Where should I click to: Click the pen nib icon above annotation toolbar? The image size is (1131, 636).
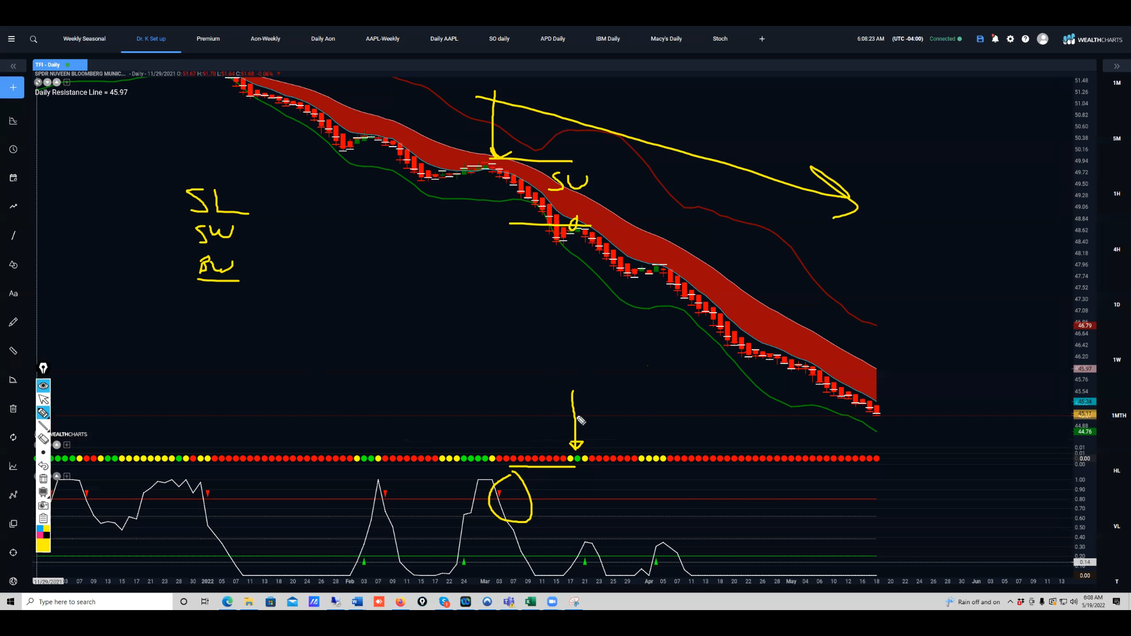click(43, 368)
